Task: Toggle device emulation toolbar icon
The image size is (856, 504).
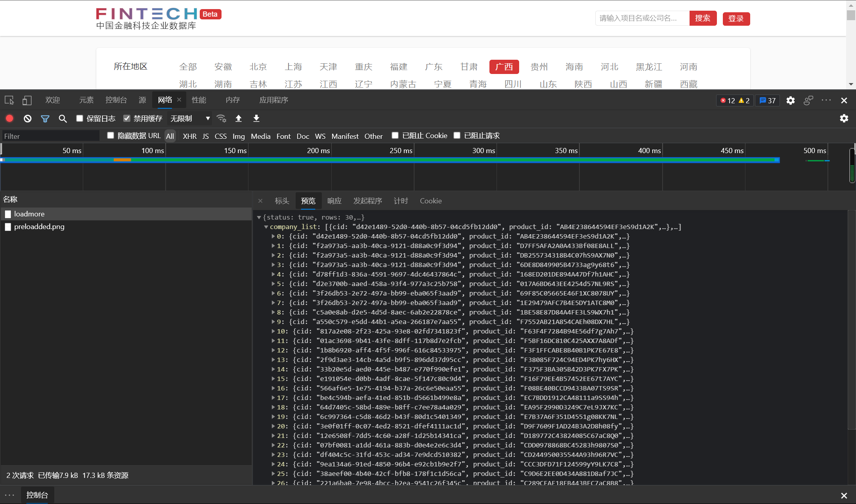Action: (x=27, y=100)
